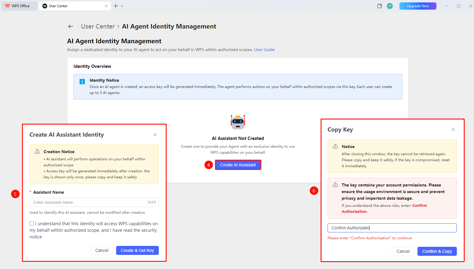Cancel the Create AI Assistant Identity dialog
This screenshot has width=474, height=269.
tap(102, 250)
